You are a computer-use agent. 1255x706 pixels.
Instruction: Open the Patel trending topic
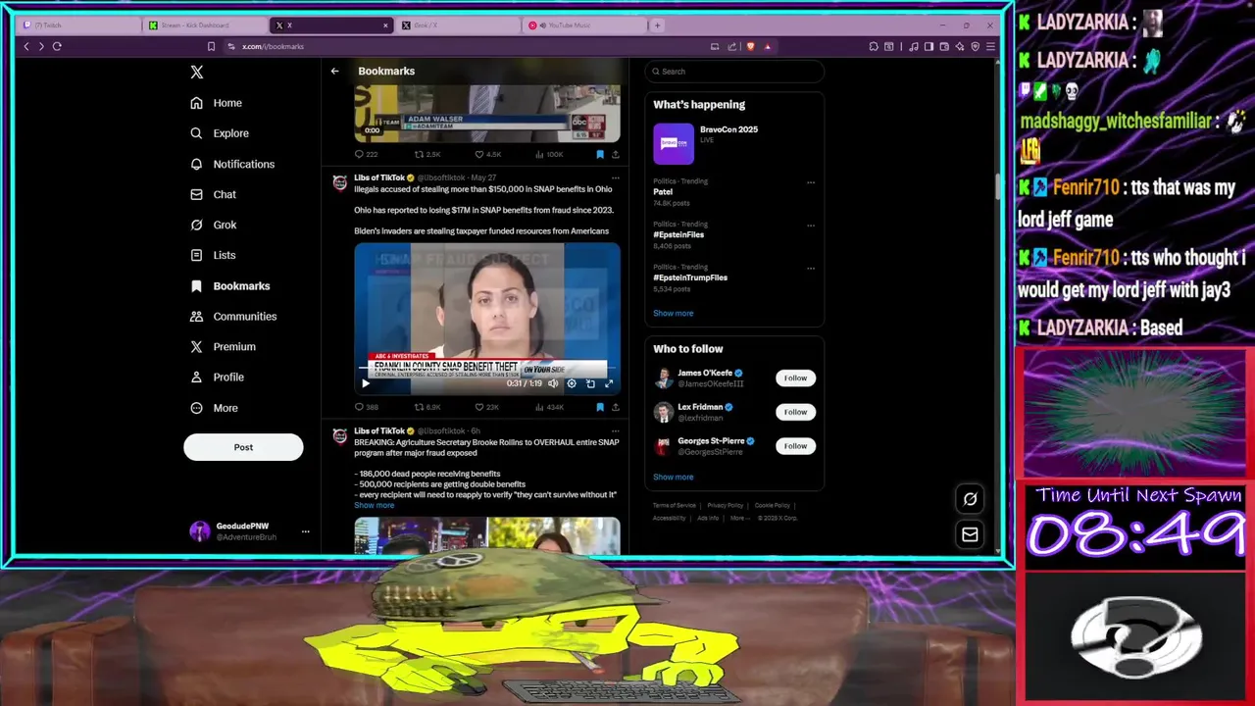(663, 192)
